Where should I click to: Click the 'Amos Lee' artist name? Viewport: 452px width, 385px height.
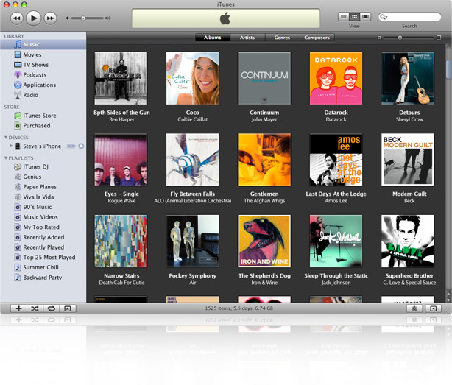[336, 201]
